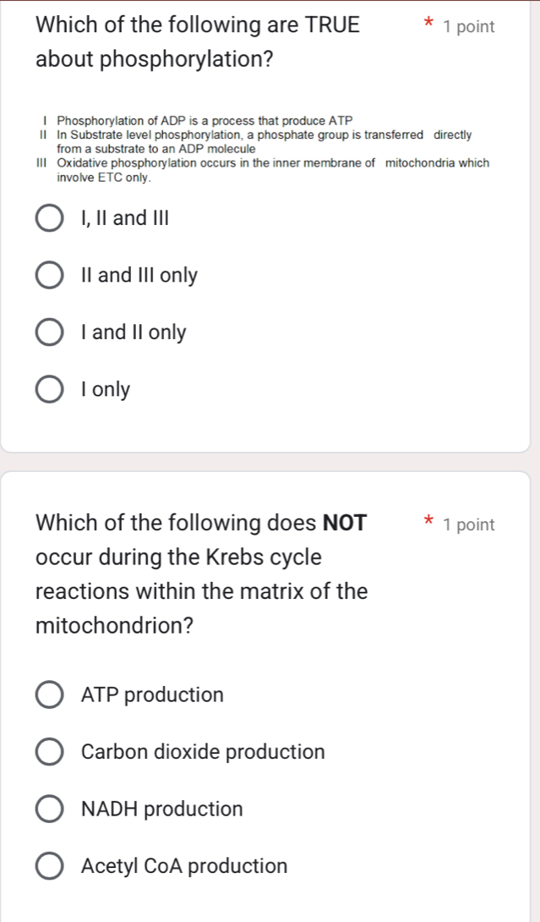Select "ATP production" for the Krebs cycle question

pos(48,694)
